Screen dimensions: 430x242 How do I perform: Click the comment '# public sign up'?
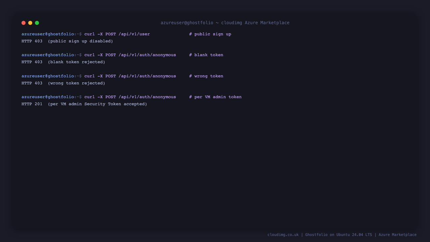tap(210, 34)
